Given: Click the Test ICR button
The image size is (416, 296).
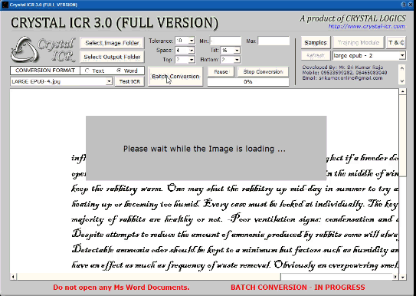Looking at the screenshot, I should (x=129, y=81).
